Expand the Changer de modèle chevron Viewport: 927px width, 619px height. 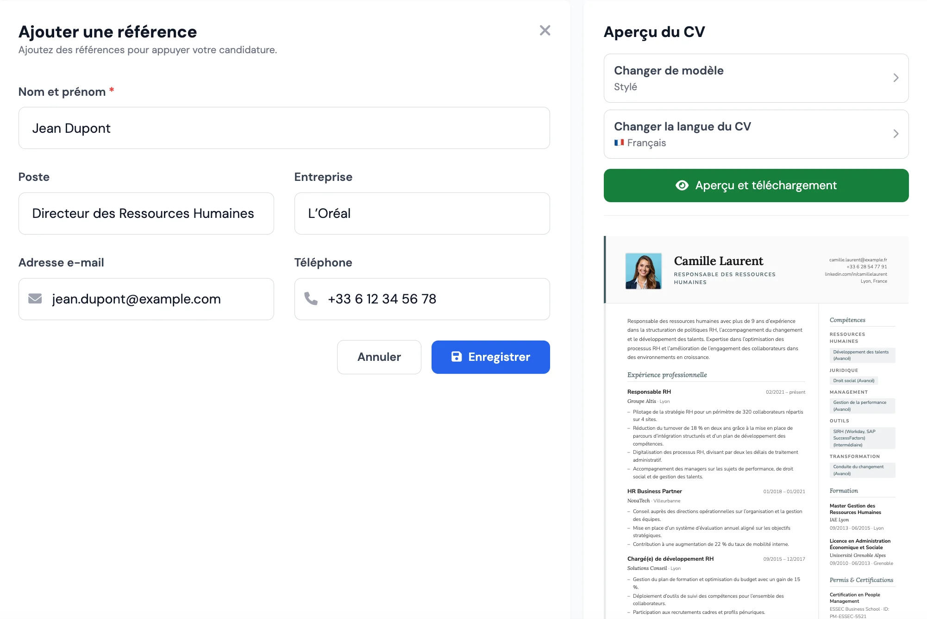click(x=896, y=78)
